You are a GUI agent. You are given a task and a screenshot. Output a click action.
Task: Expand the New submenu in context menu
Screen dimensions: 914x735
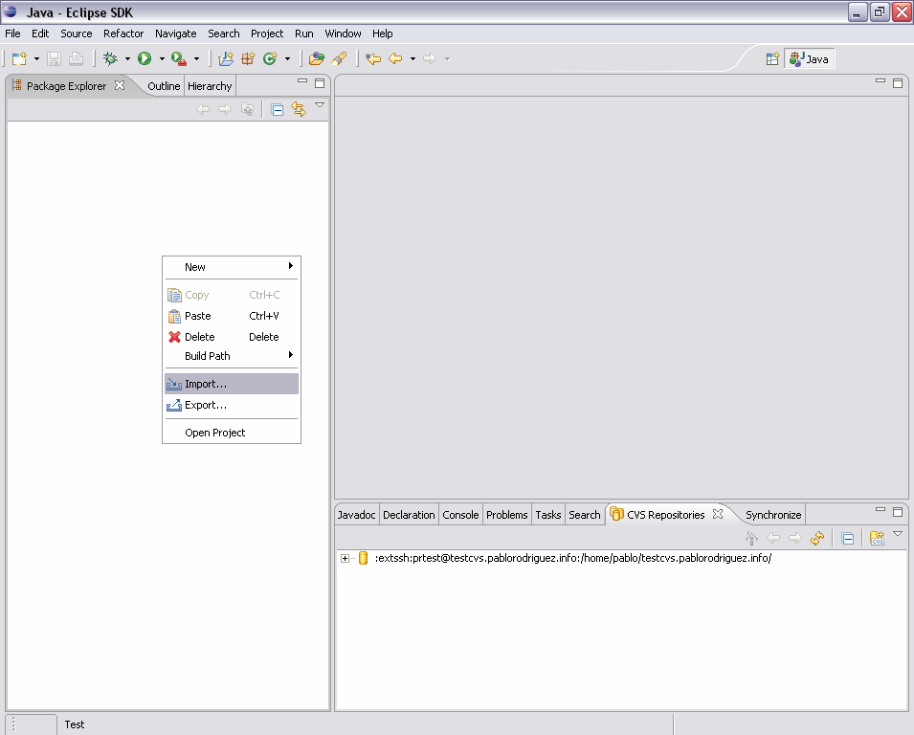pyautogui.click(x=232, y=267)
